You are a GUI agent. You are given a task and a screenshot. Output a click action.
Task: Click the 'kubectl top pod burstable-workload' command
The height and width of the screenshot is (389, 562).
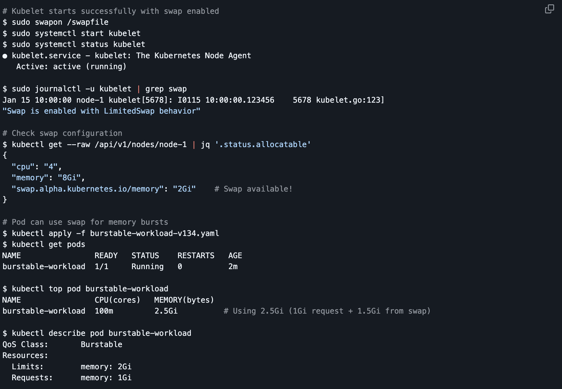click(90, 289)
